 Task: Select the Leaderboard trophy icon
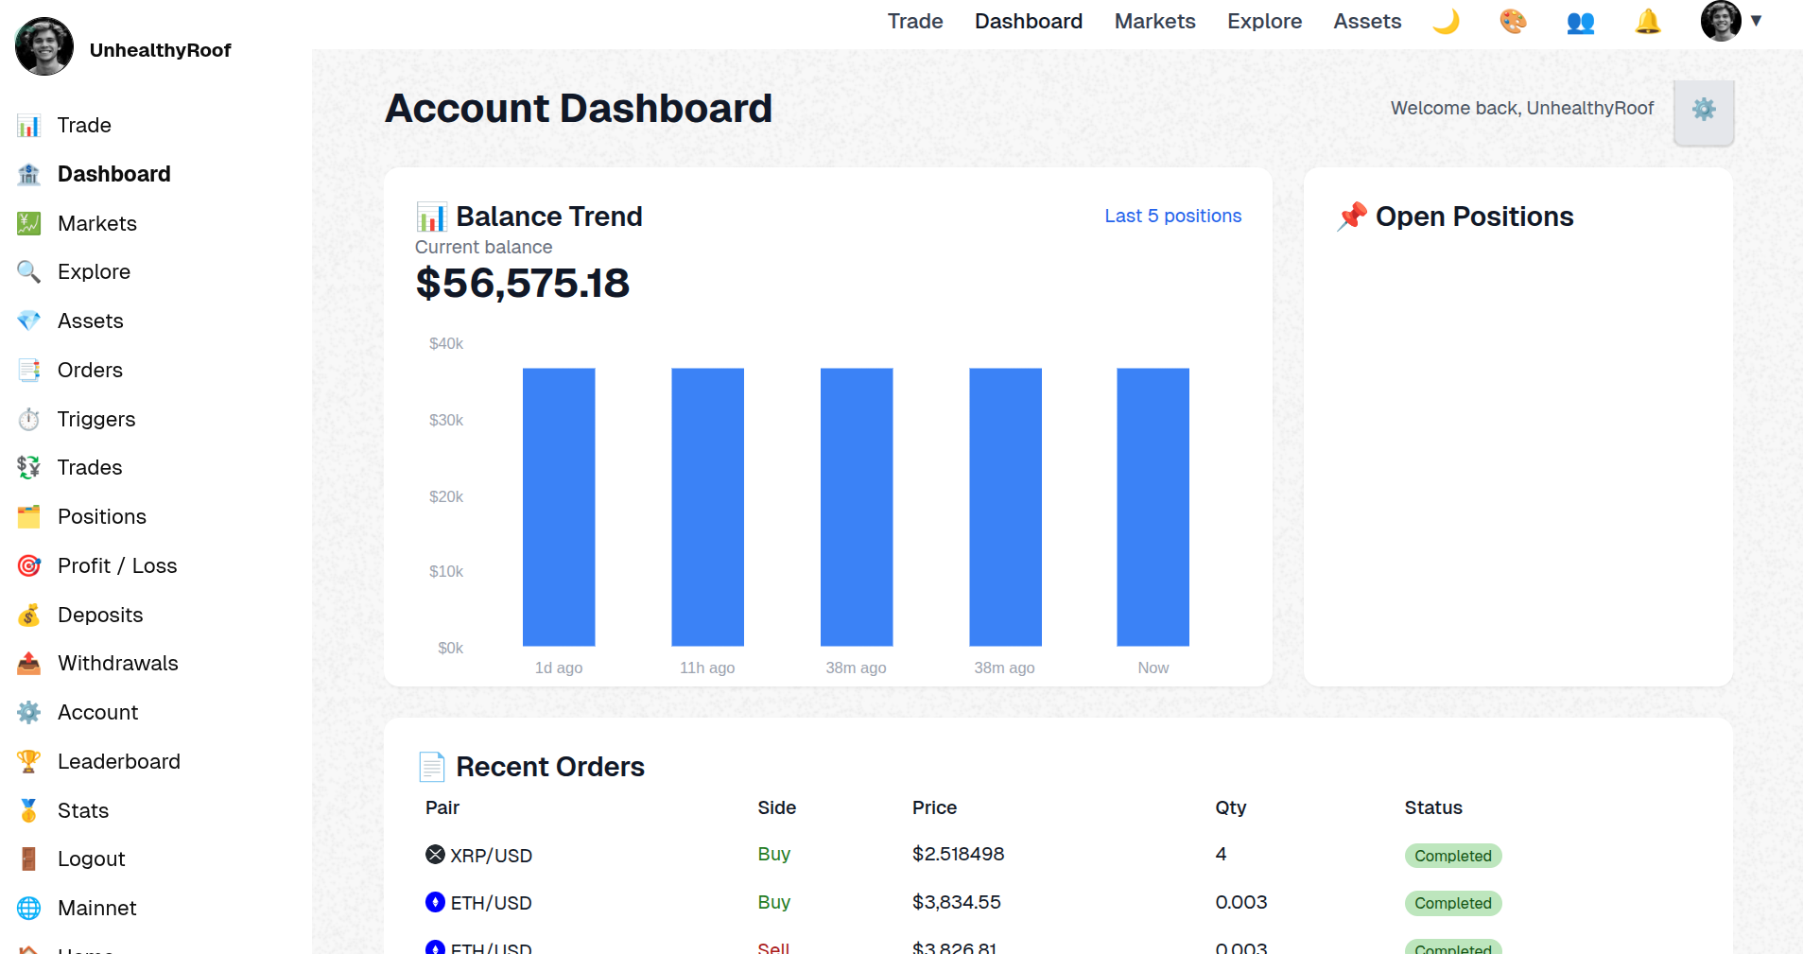click(29, 761)
